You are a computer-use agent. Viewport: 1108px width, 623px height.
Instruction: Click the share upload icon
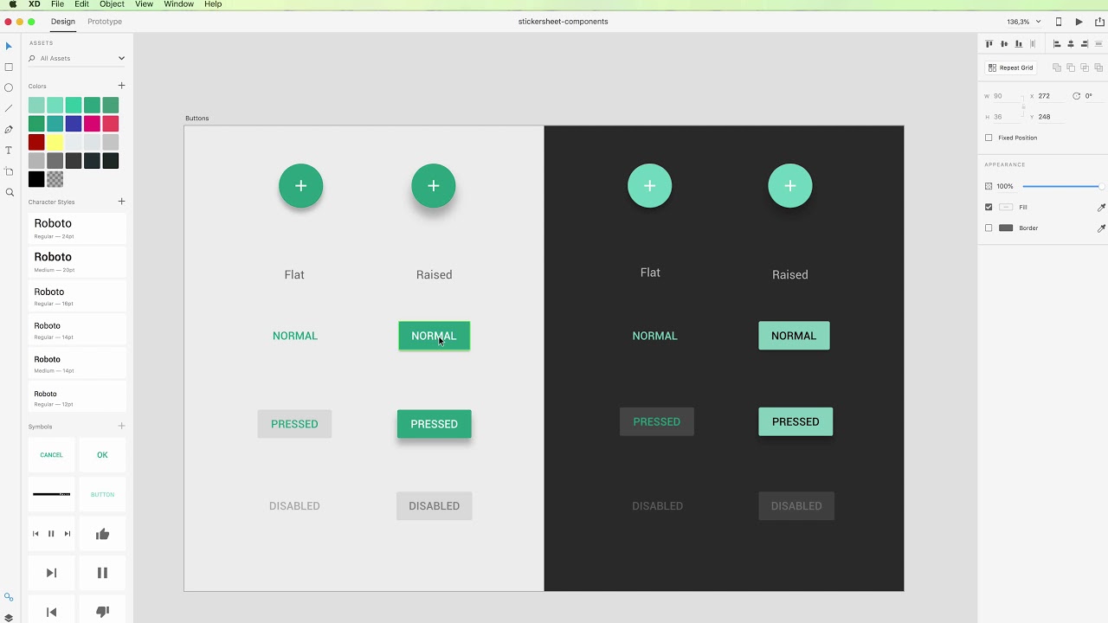(1100, 22)
